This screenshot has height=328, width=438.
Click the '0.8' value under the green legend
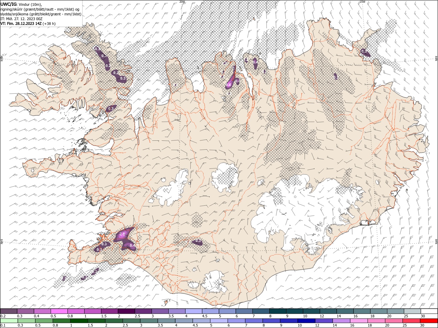click(x=55, y=326)
